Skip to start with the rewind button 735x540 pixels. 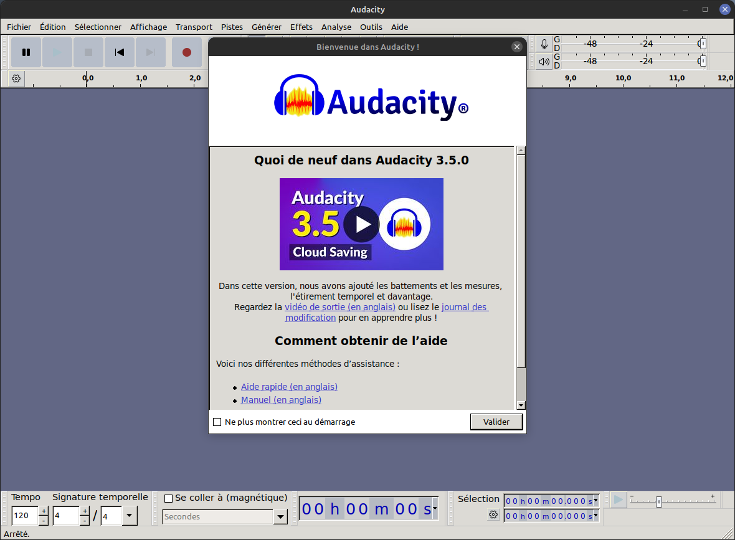coord(120,52)
